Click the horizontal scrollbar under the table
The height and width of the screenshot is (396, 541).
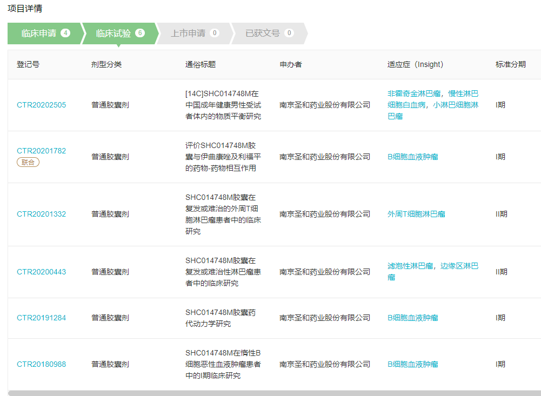(x=275, y=393)
